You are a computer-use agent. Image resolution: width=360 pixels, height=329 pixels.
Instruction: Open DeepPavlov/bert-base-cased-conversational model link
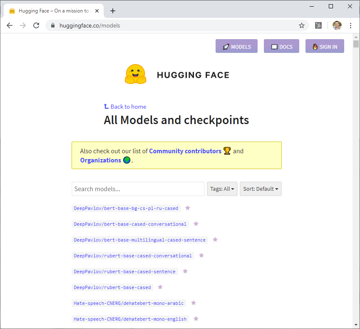click(130, 224)
